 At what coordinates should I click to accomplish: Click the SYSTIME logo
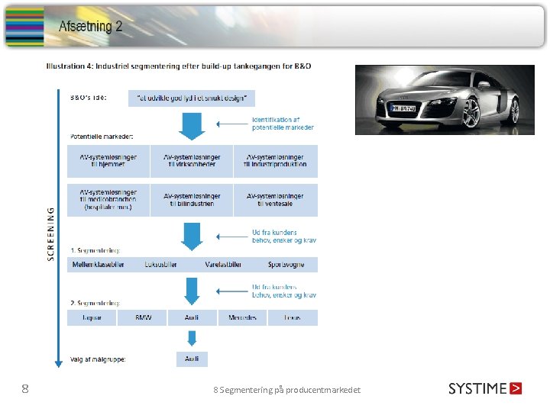tap(485, 388)
